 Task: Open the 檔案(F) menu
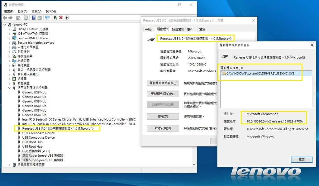click(x=9, y=12)
